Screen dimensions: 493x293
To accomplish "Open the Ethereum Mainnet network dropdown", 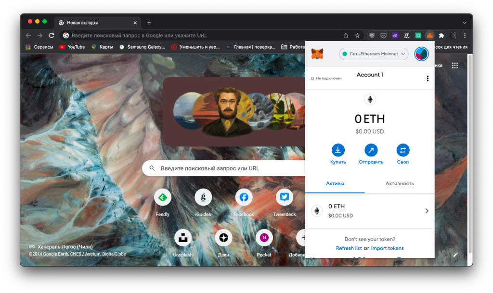I will point(374,54).
